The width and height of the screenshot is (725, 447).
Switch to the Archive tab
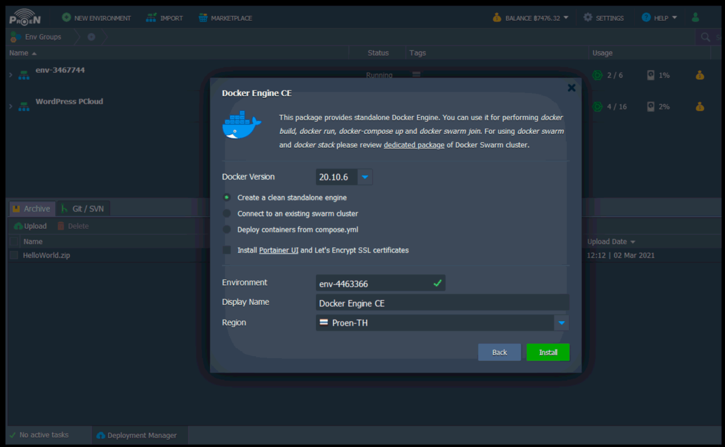[x=32, y=209]
